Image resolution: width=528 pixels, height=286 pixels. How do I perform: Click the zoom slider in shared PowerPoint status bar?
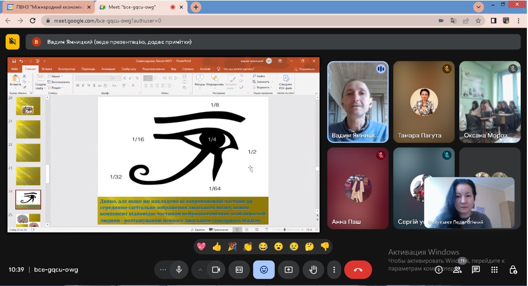[x=285, y=230]
